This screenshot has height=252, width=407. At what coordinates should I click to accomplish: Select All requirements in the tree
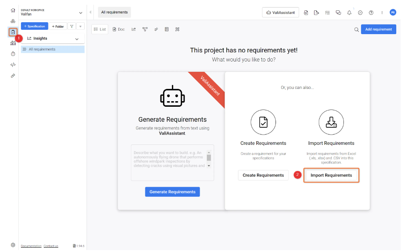click(53, 49)
